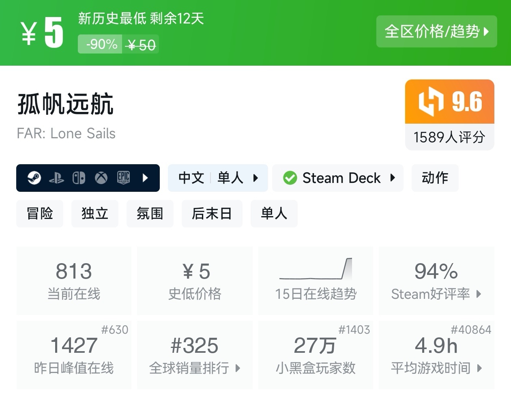
Task: Click the Epic Games platform icon
Action: [x=123, y=178]
